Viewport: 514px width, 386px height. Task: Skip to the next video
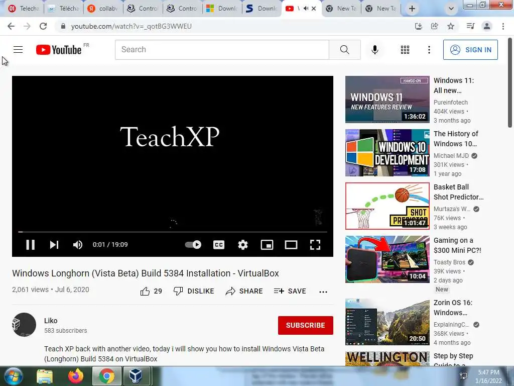(x=54, y=245)
